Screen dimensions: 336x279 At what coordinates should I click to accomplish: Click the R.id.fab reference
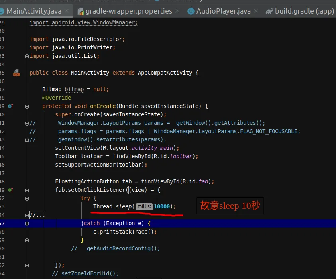(x=195, y=181)
